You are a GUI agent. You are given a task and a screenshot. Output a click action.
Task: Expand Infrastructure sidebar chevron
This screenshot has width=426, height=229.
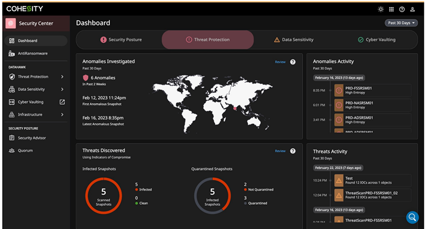click(62, 114)
